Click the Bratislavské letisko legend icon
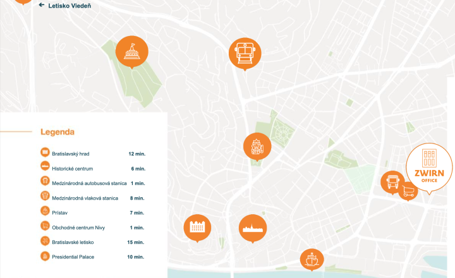The width and height of the screenshot is (455, 278). pyautogui.click(x=45, y=241)
